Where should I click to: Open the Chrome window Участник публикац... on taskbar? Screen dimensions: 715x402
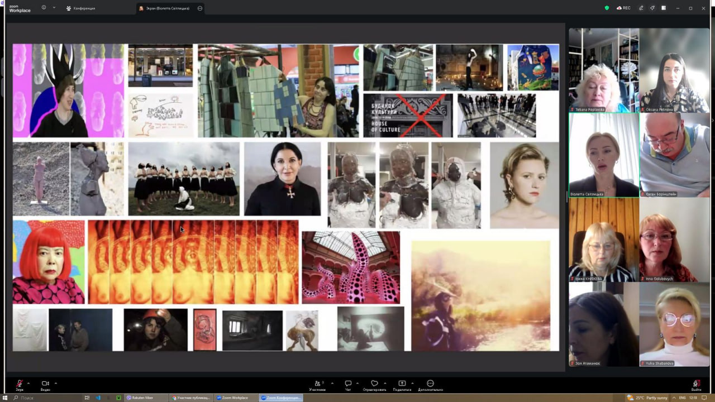click(x=191, y=398)
